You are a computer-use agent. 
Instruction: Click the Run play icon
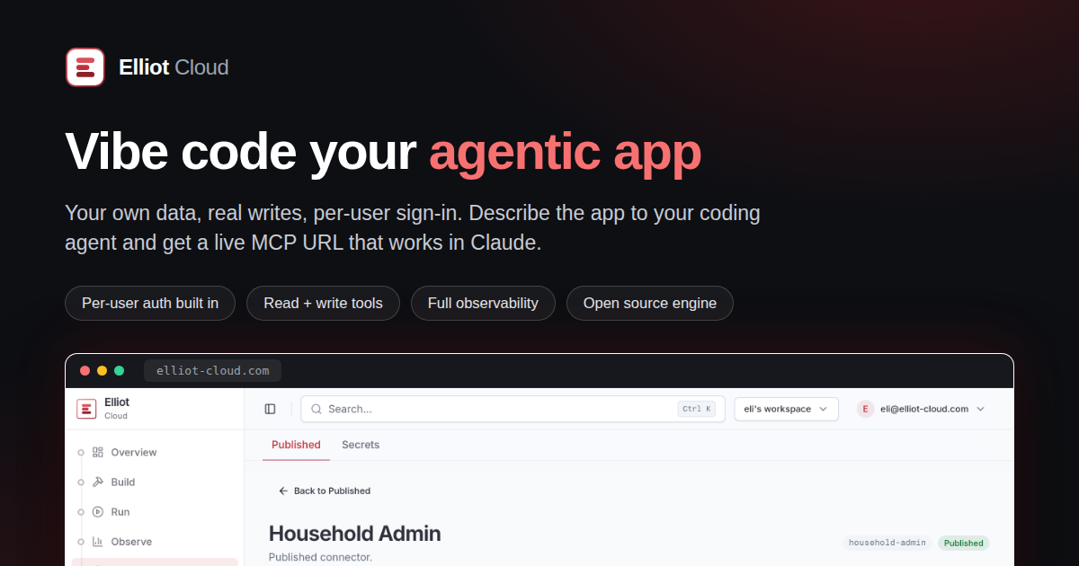click(x=98, y=511)
